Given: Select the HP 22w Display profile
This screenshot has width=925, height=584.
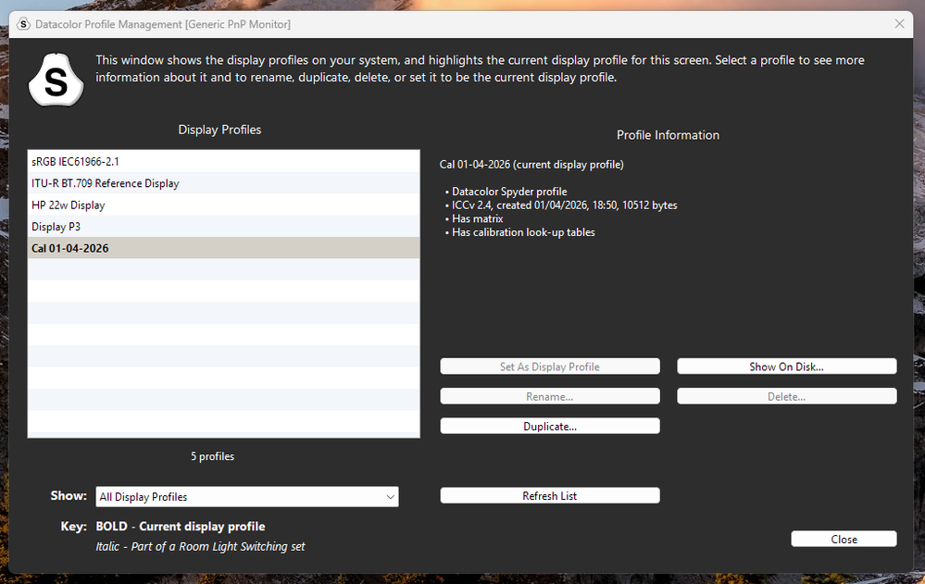Looking at the screenshot, I should pos(223,205).
